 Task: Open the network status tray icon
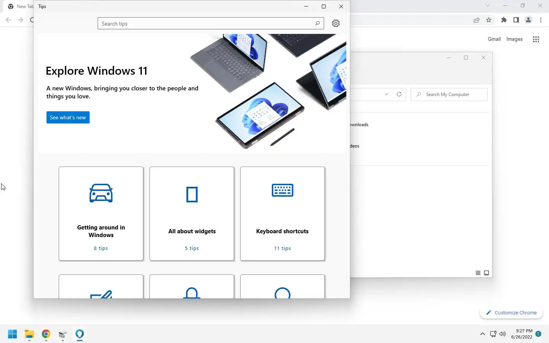tap(493, 334)
